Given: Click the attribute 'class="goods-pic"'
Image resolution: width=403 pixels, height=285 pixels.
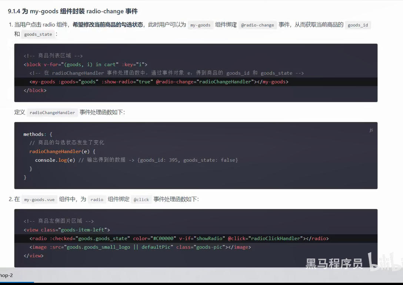Looking at the screenshot, I should pyautogui.click(x=200, y=247).
